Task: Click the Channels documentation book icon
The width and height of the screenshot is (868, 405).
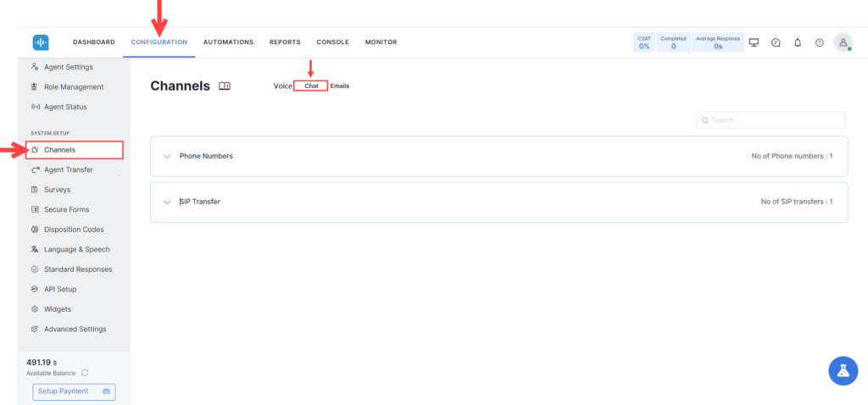Action: coord(225,86)
